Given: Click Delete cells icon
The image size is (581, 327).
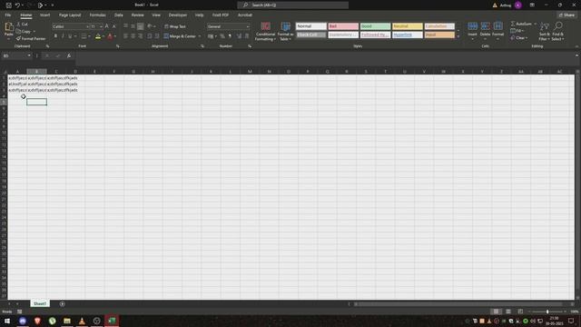Looking at the screenshot, I should click(485, 26).
